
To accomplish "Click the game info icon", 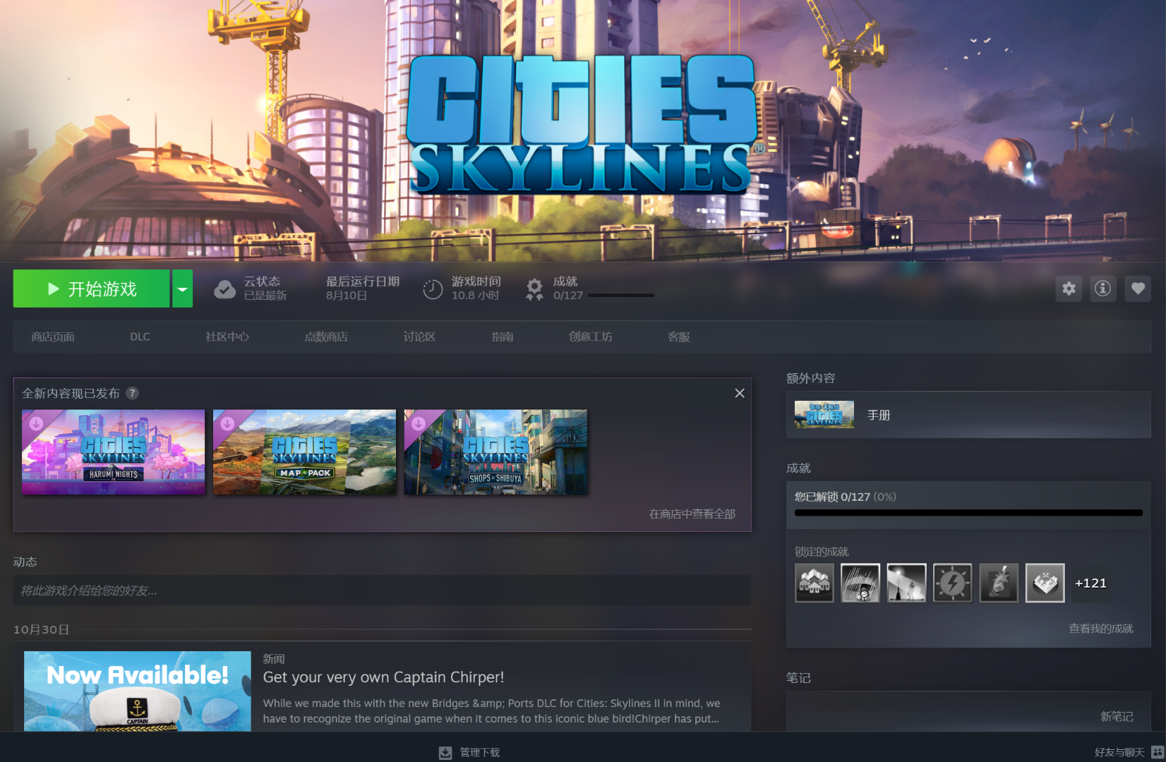I will point(1102,289).
